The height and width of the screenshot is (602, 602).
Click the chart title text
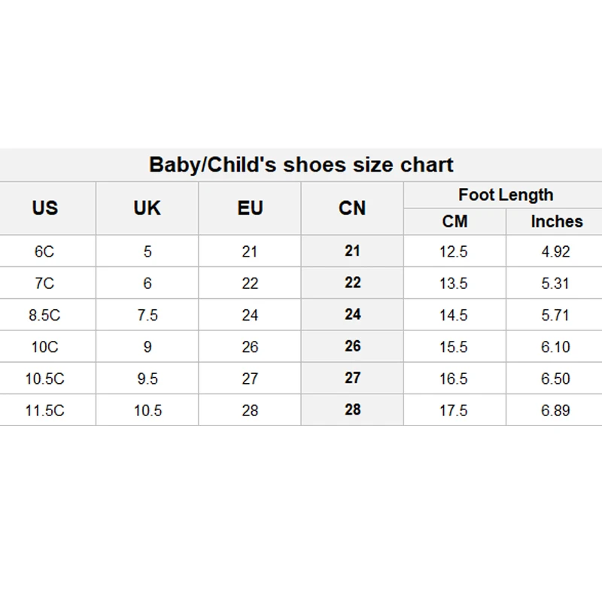(x=301, y=165)
